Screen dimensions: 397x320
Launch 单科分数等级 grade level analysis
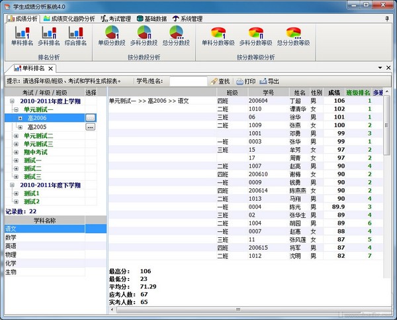(x=218, y=36)
